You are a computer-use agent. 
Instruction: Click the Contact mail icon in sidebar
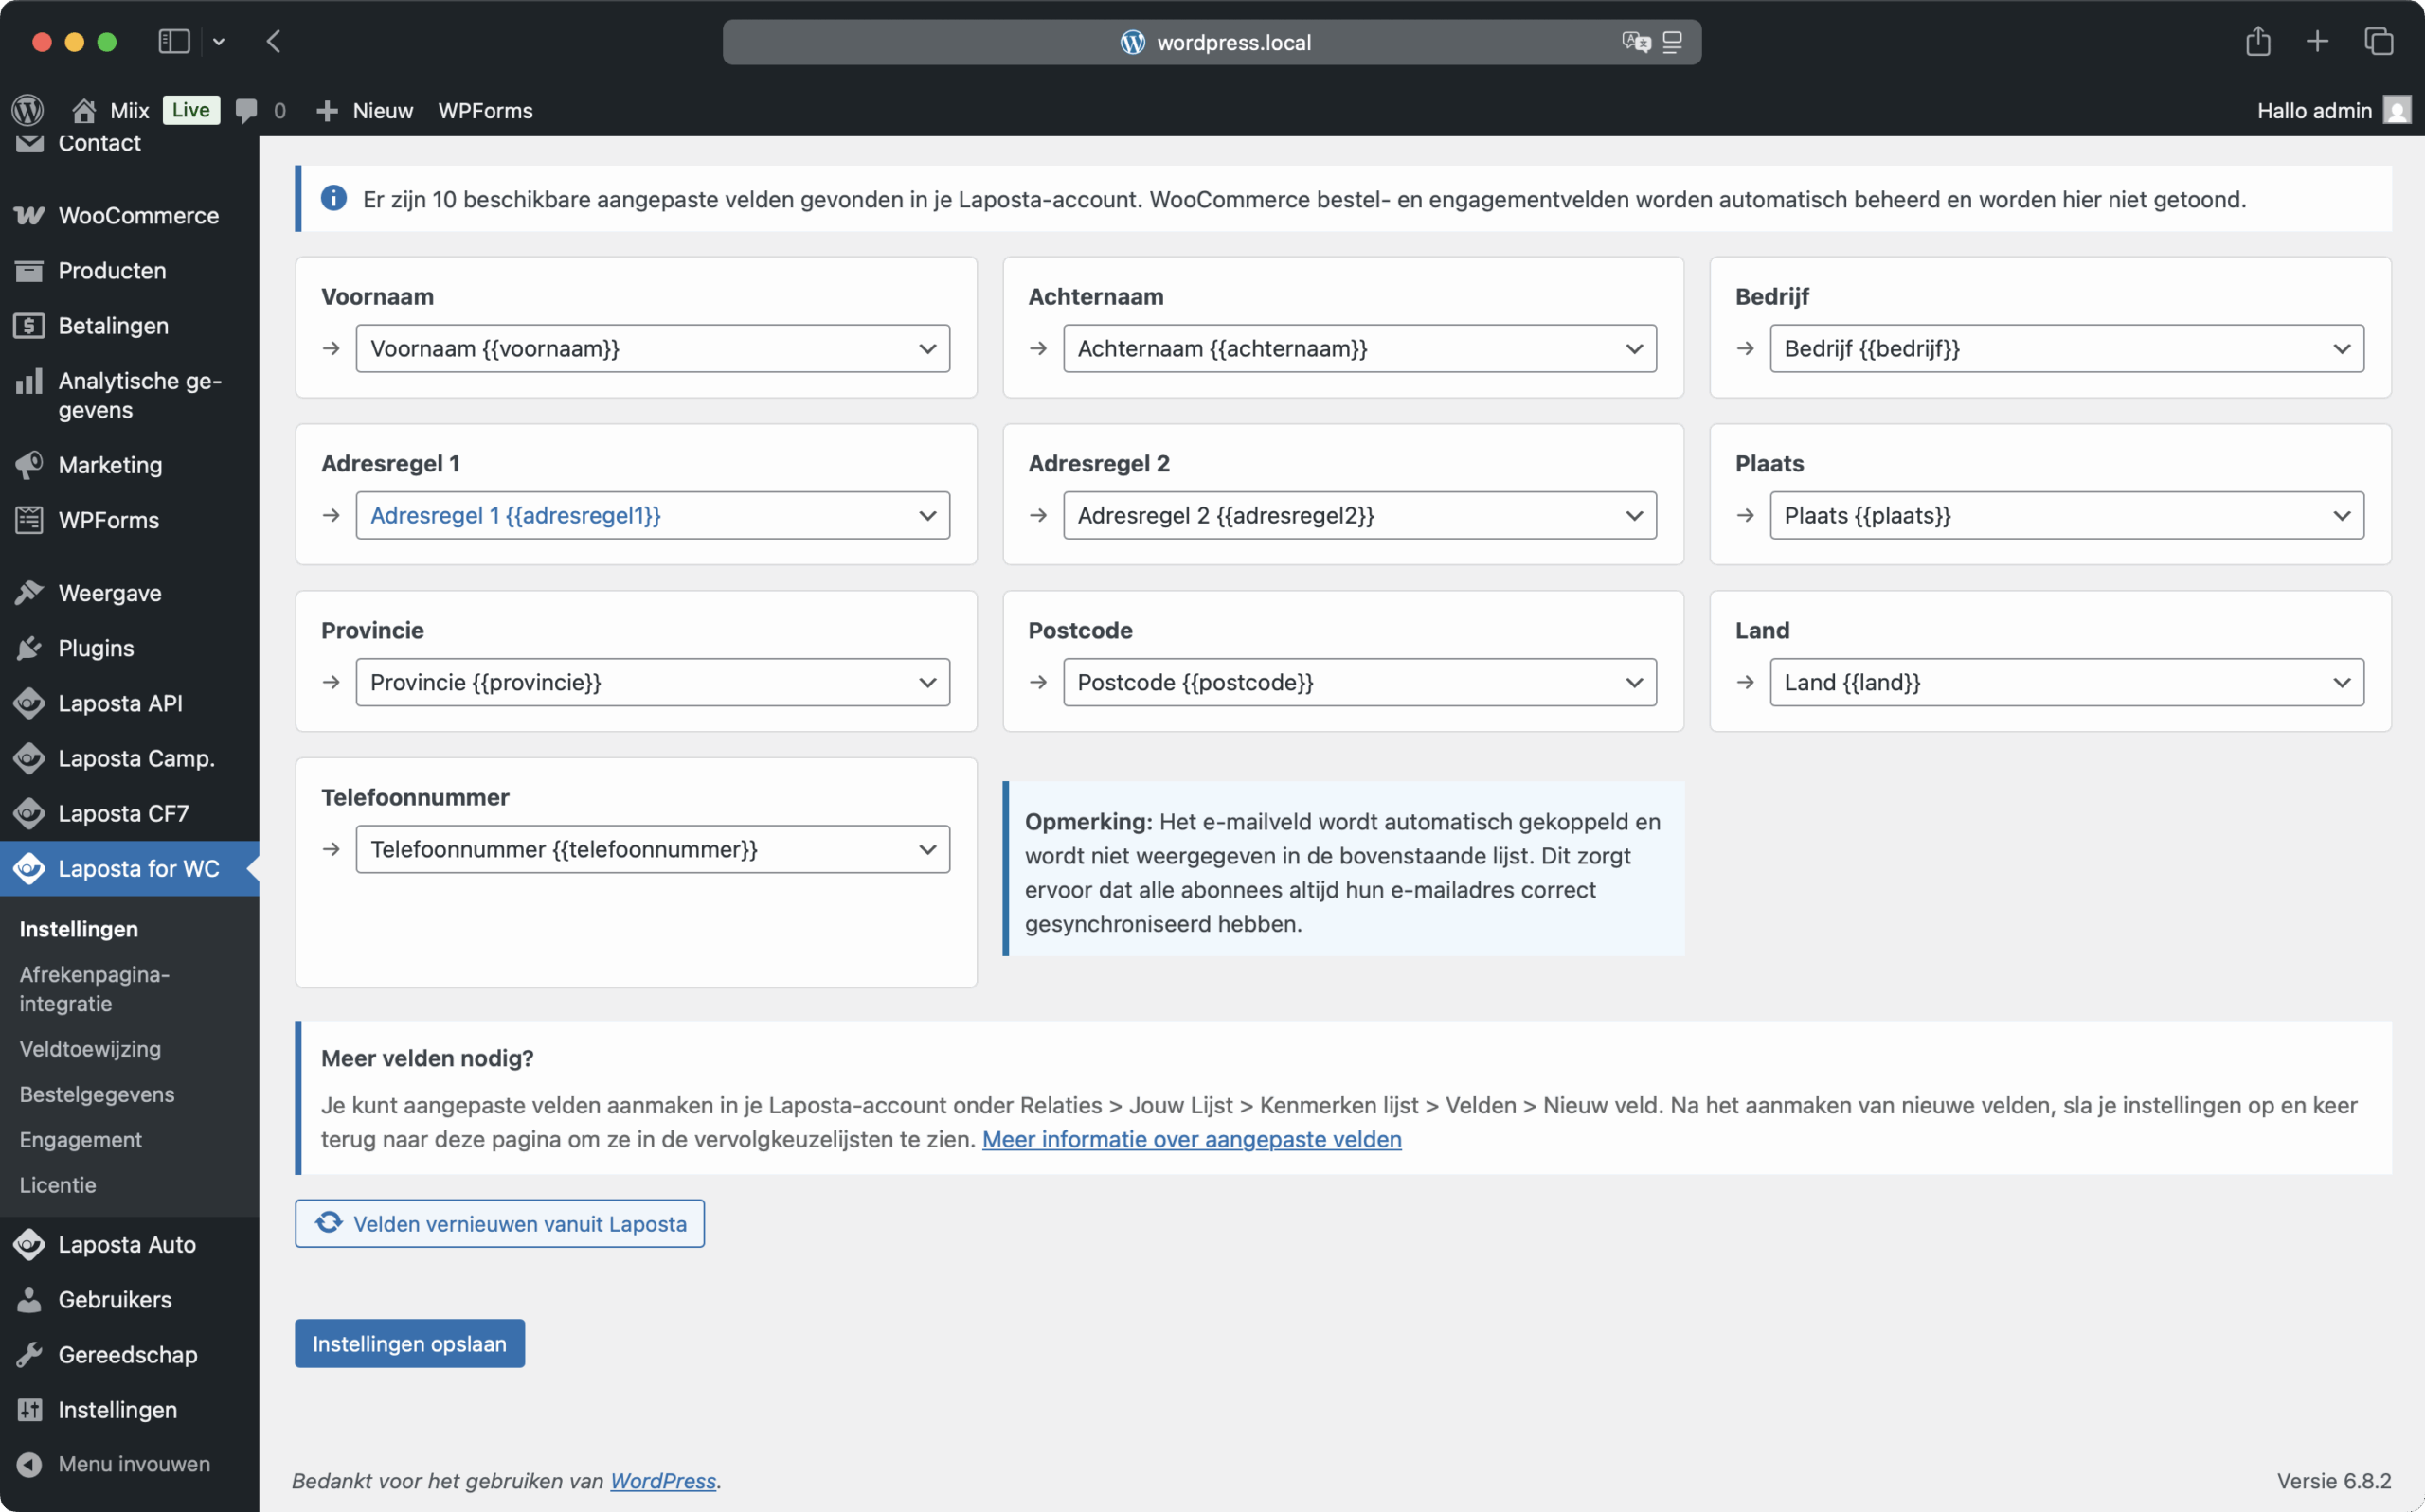[29, 144]
